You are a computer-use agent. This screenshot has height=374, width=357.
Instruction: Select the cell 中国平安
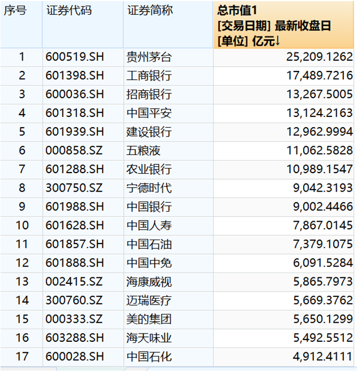(x=168, y=114)
